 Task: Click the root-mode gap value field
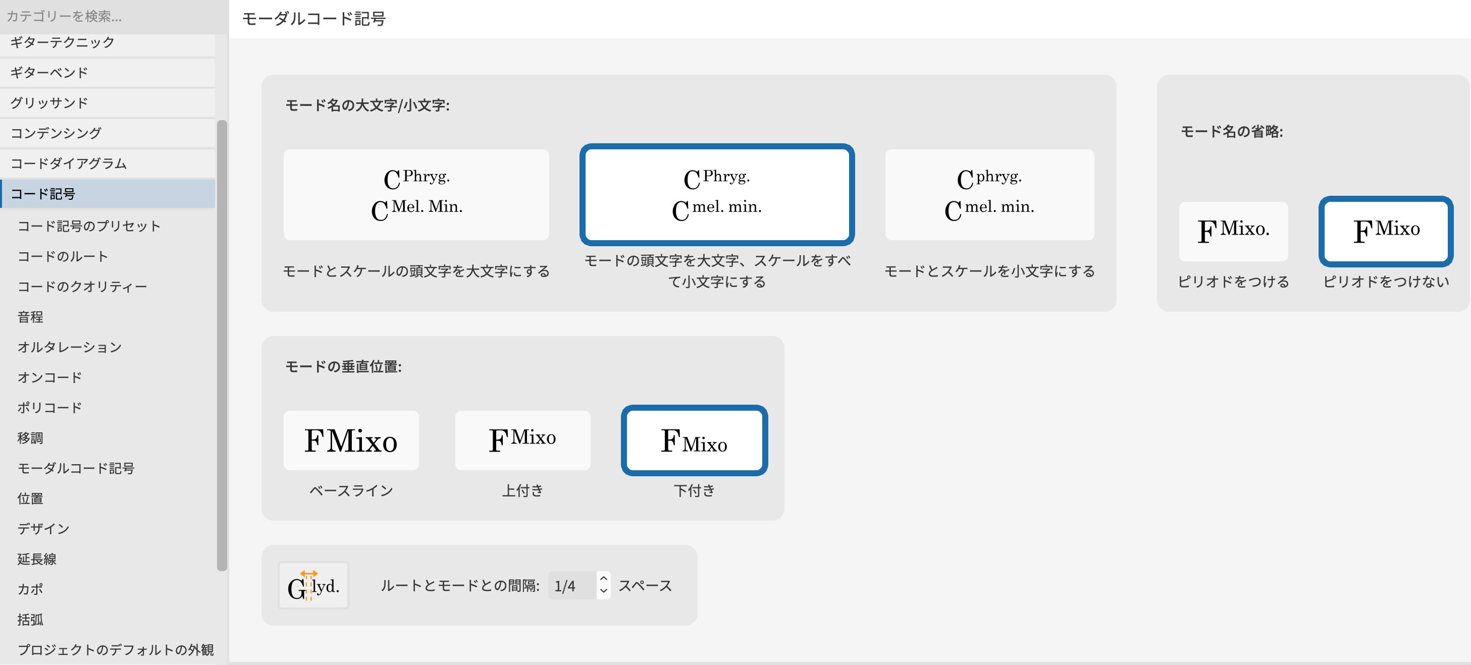tap(572, 586)
